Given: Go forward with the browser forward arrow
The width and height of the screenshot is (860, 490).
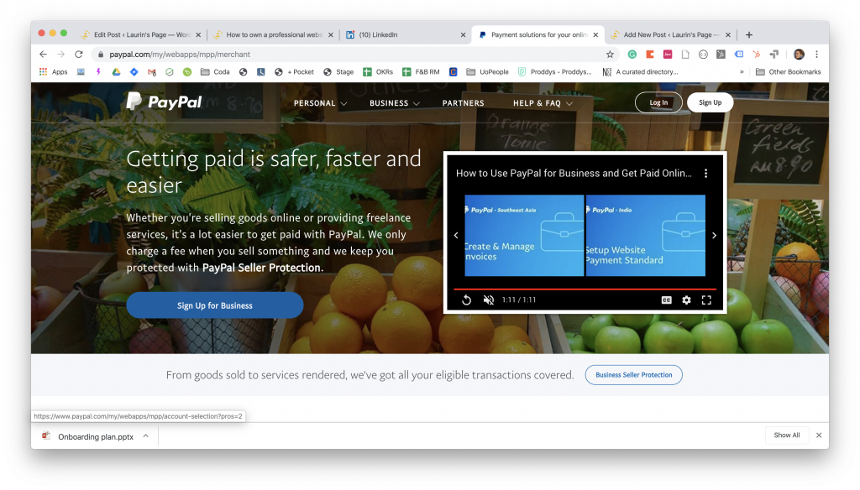Looking at the screenshot, I should tap(60, 55).
